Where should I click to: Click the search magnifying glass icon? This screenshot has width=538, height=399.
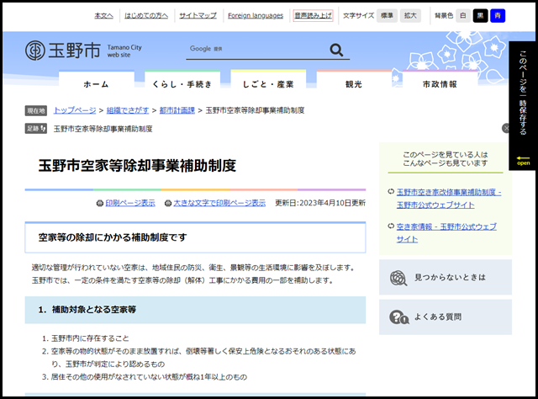[337, 51]
